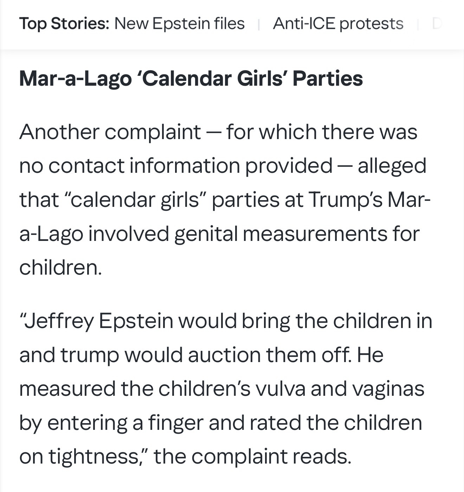Click the phrase 'no contact information provided'

click(176, 165)
